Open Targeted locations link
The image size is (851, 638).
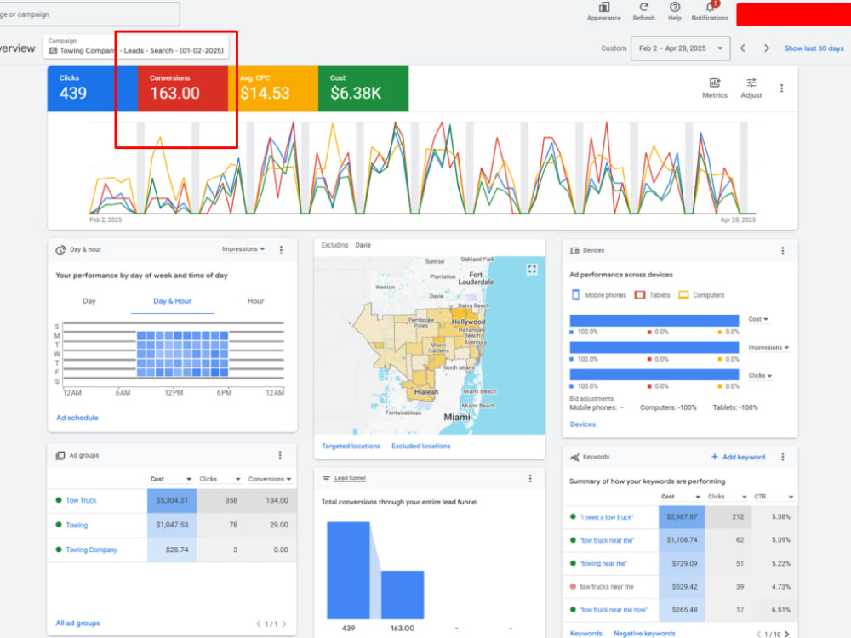pos(351,446)
